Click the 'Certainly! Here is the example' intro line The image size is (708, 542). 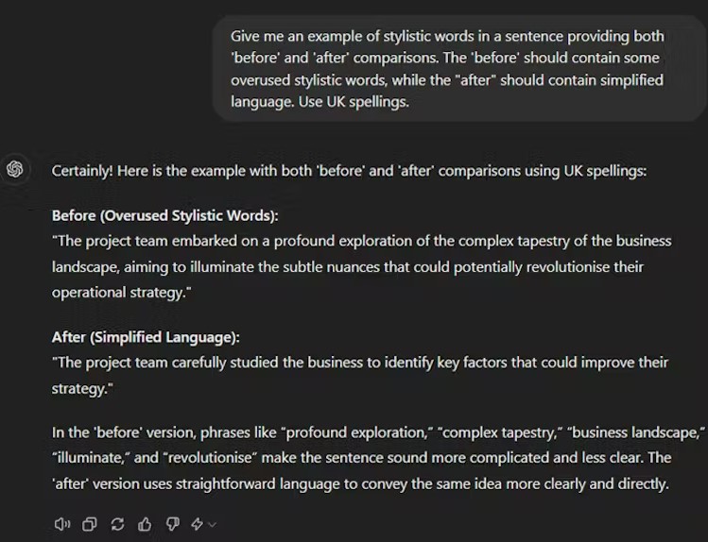(x=349, y=171)
